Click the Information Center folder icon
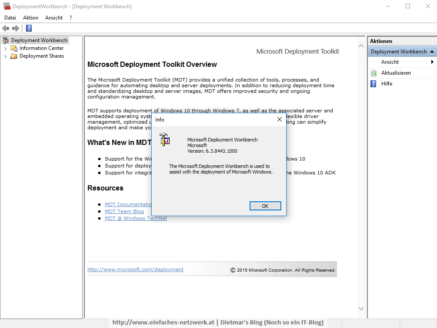Viewport: 437px width, 328px height. [x=13, y=48]
